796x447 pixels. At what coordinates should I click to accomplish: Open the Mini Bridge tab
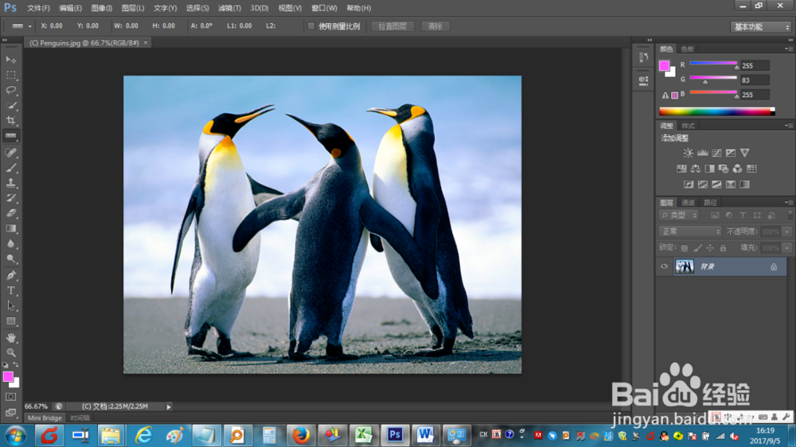click(x=45, y=418)
